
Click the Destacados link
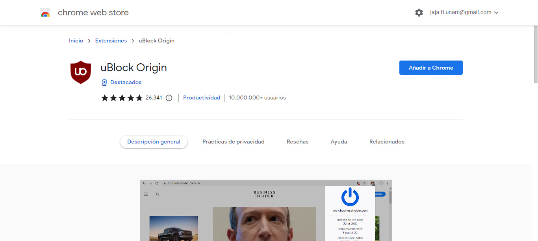[126, 83]
